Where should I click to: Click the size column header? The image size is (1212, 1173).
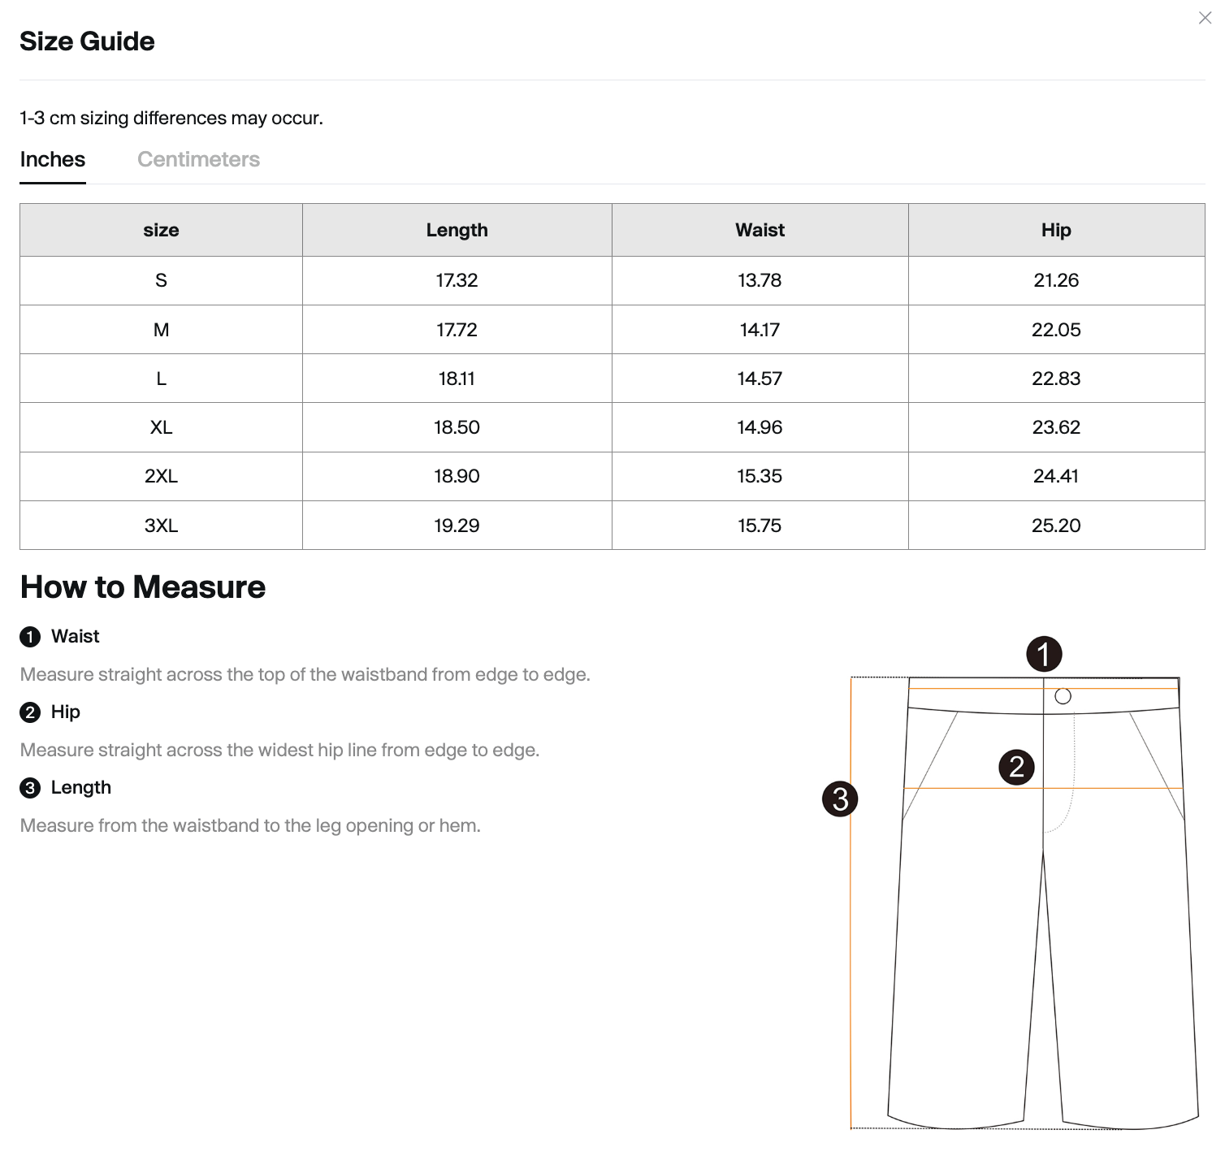(161, 230)
